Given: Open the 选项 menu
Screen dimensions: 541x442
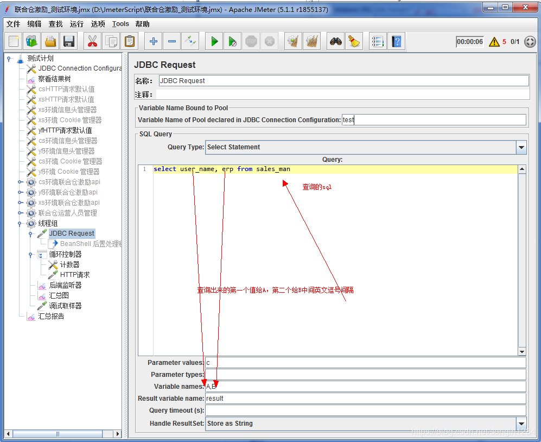Looking at the screenshot, I should tap(98, 24).
